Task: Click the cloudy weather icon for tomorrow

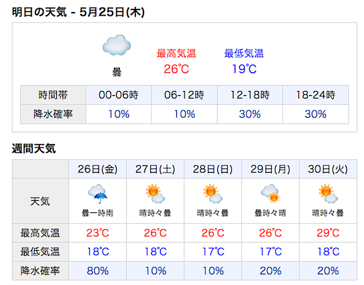Action: tap(116, 45)
